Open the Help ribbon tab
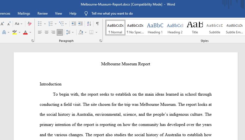This screenshot has height=140, width=245. [73, 14]
